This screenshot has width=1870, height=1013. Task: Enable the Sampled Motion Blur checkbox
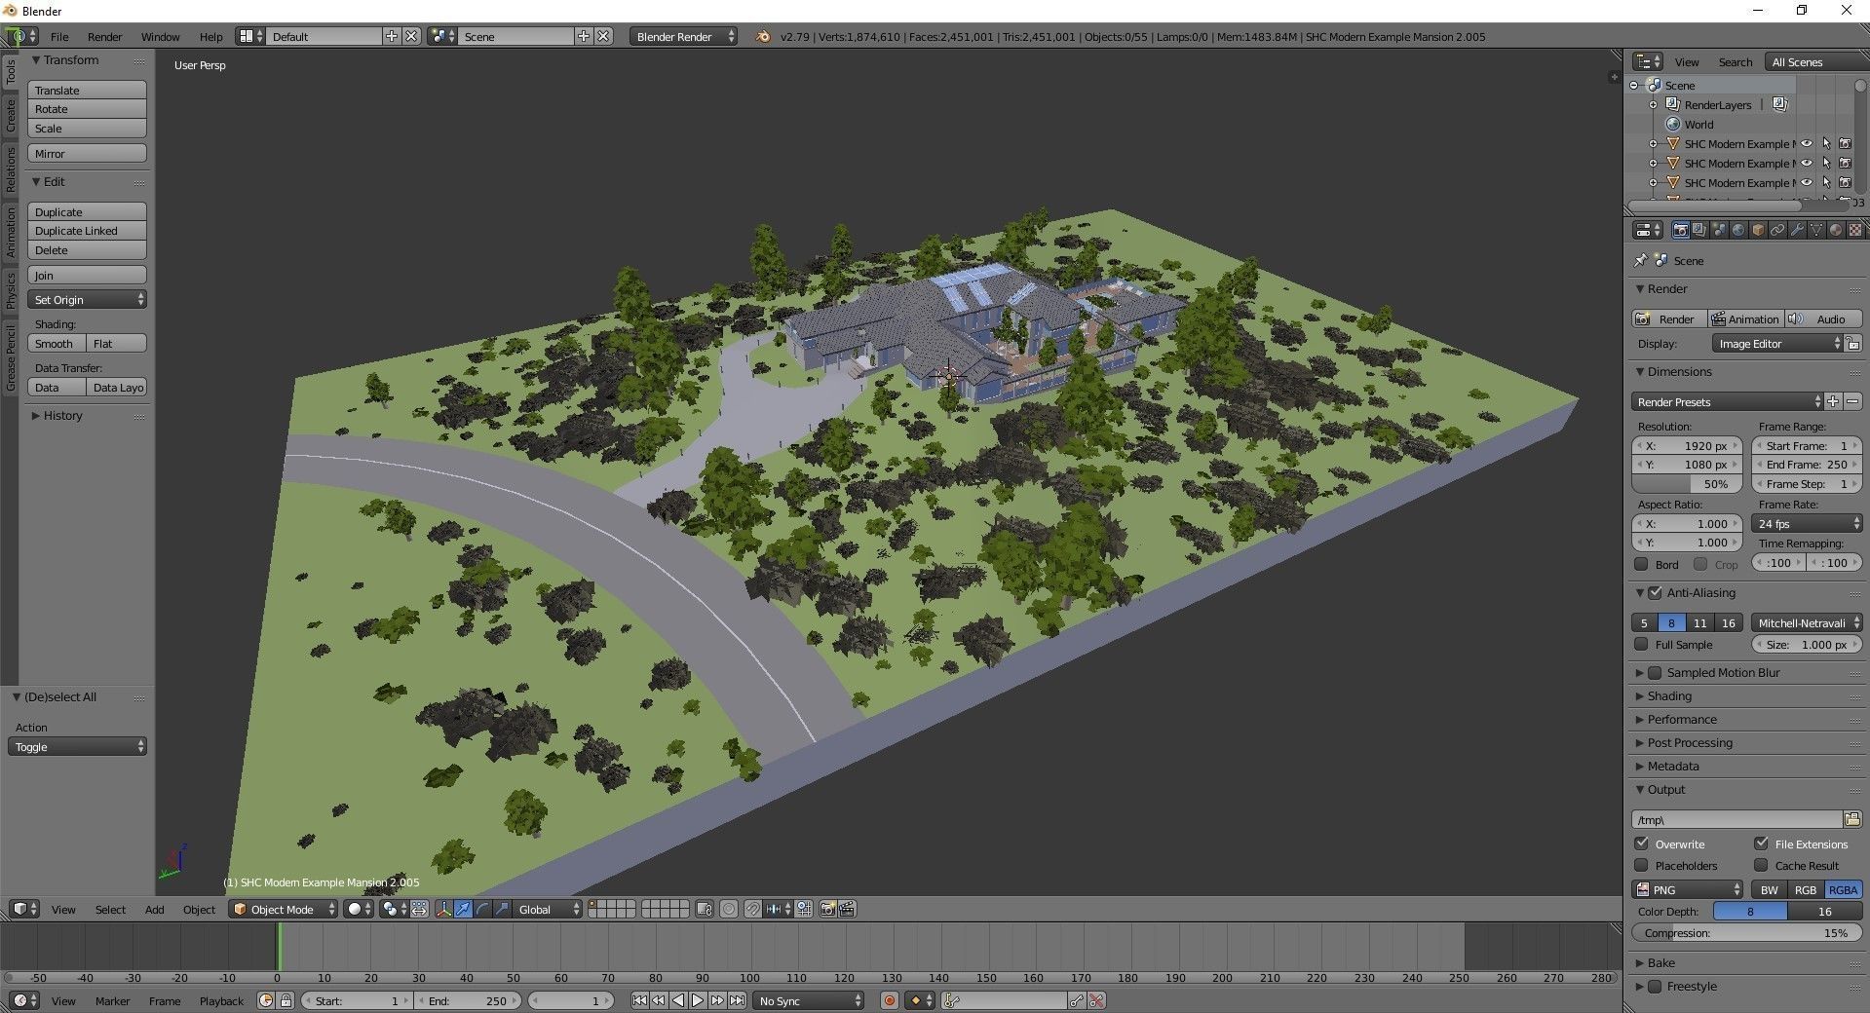click(x=1655, y=672)
